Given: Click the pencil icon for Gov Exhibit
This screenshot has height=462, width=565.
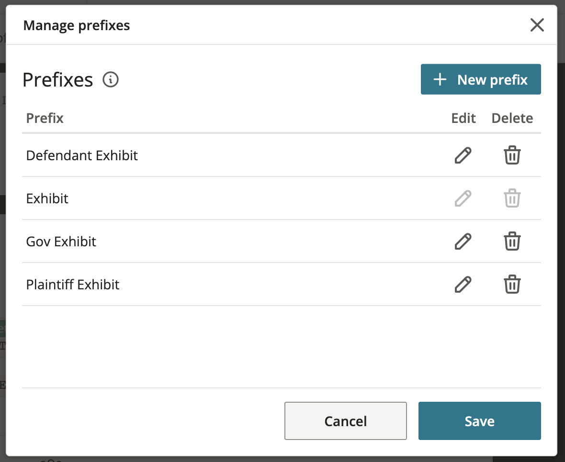Looking at the screenshot, I should [463, 242].
